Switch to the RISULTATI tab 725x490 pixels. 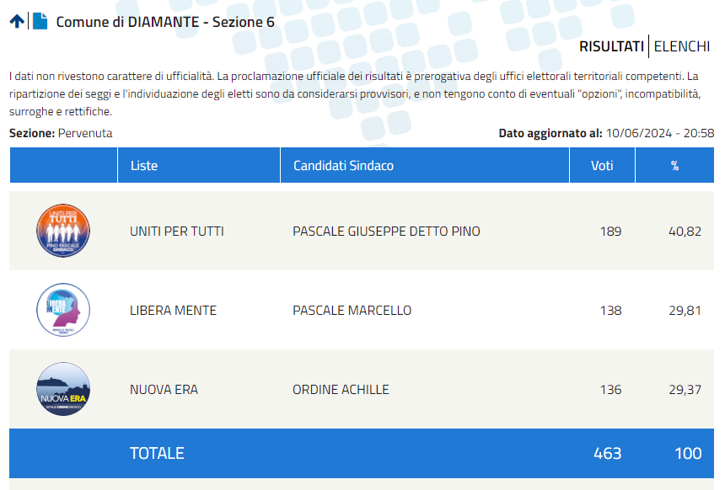click(611, 46)
